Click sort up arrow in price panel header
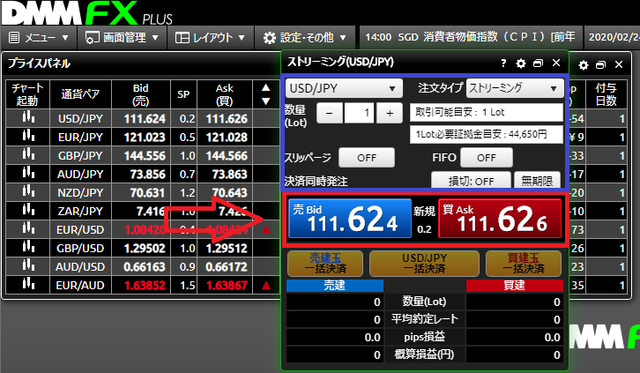This screenshot has width=640, height=373. coord(265,87)
